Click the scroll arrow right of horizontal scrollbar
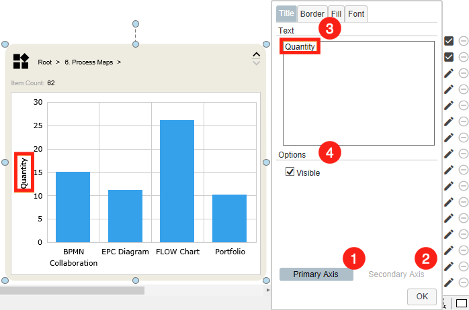469x310 pixels. click(267, 291)
